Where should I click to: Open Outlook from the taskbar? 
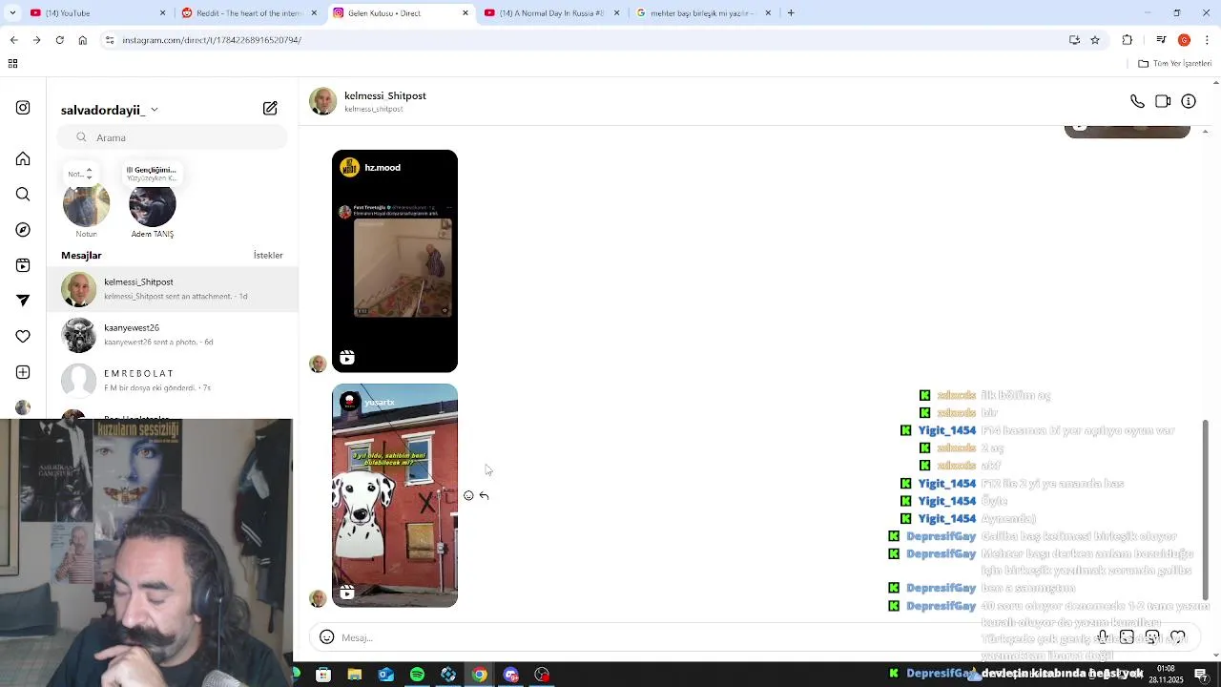(385, 675)
